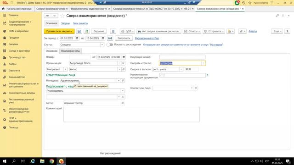This screenshot has height=165, width=294.
Task: Open the create-based-on document icon dropdown
Action: click(x=231, y=31)
